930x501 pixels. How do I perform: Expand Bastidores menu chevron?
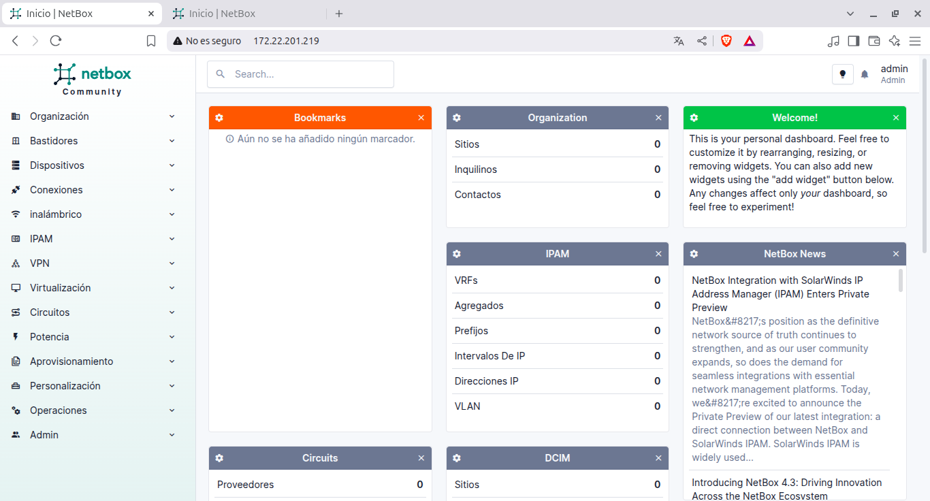click(172, 141)
